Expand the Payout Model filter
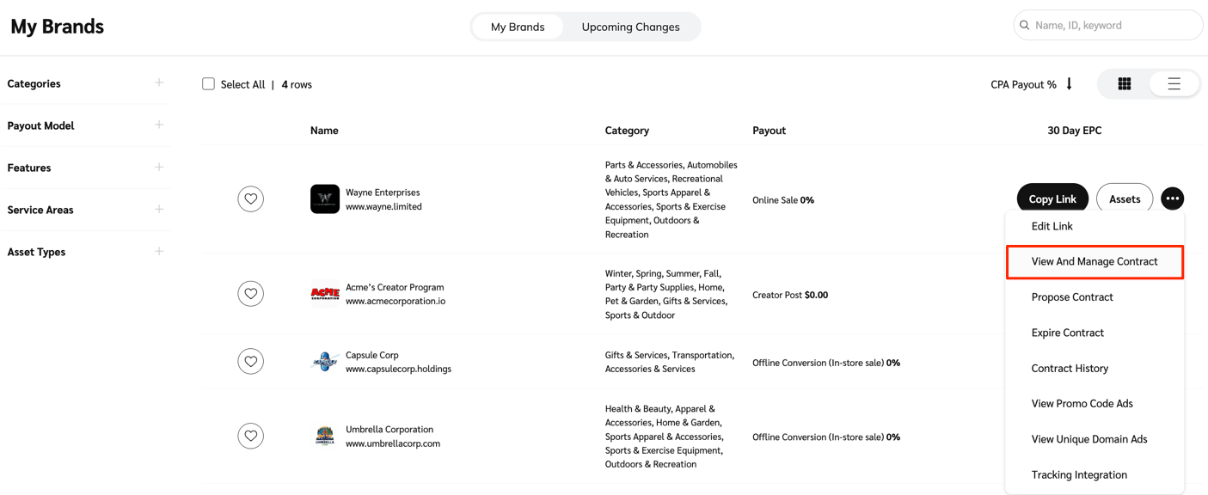1208x495 pixels. coord(159,125)
